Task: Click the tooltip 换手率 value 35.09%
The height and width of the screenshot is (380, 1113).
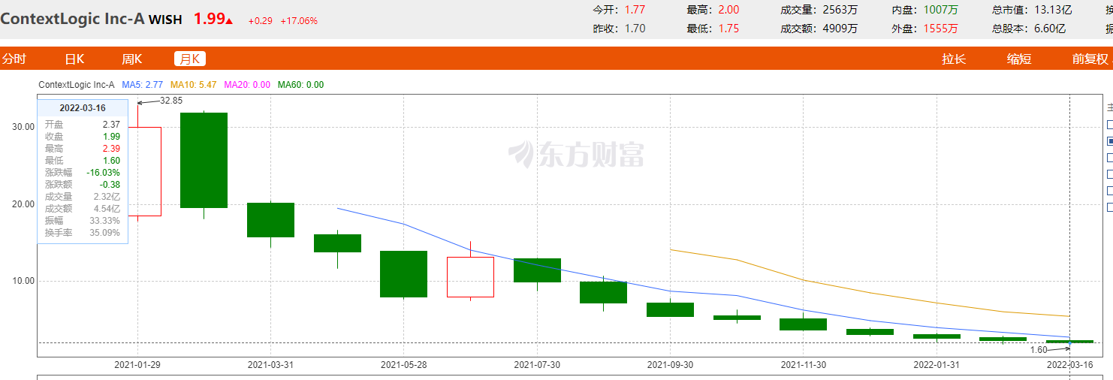Action: point(105,233)
